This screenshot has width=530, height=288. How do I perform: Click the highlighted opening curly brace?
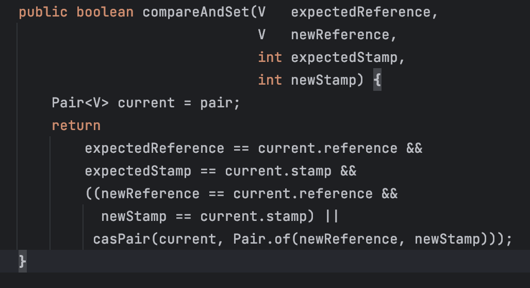[x=377, y=80]
